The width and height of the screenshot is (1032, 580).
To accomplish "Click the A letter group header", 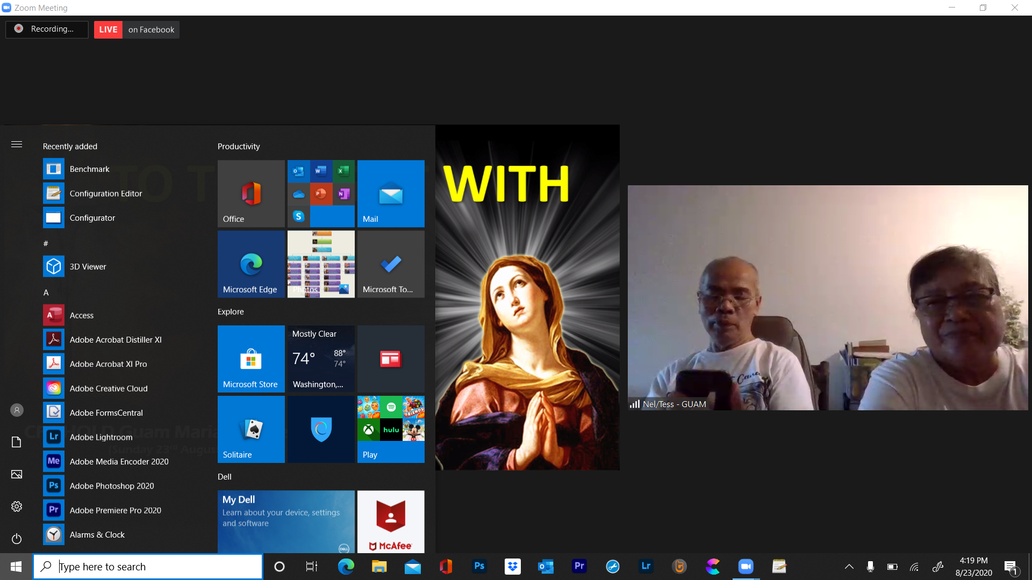I will coord(46,293).
